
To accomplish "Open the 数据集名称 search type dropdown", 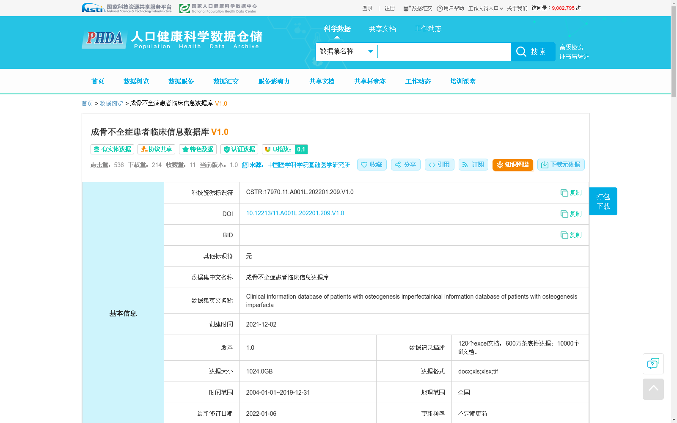I will tap(346, 52).
